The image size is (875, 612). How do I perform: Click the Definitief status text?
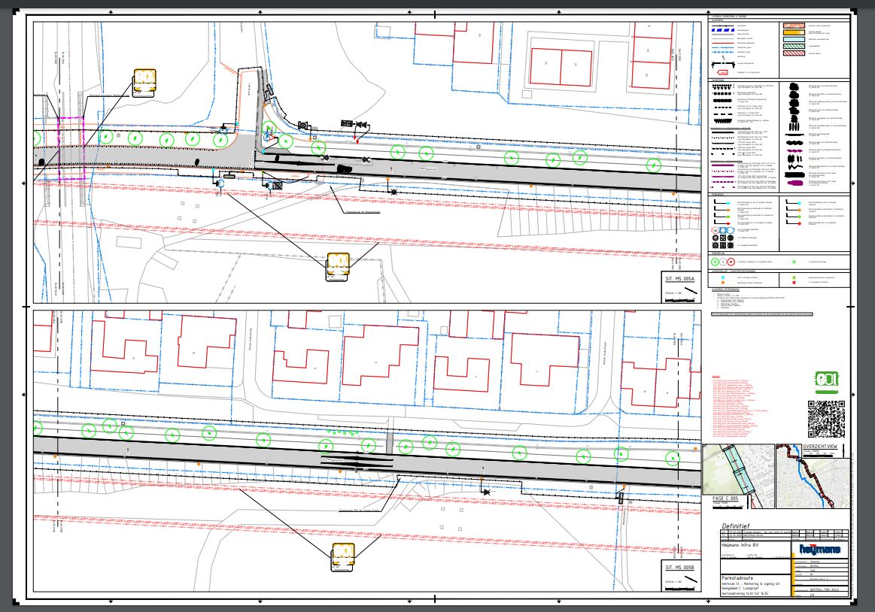737,526
